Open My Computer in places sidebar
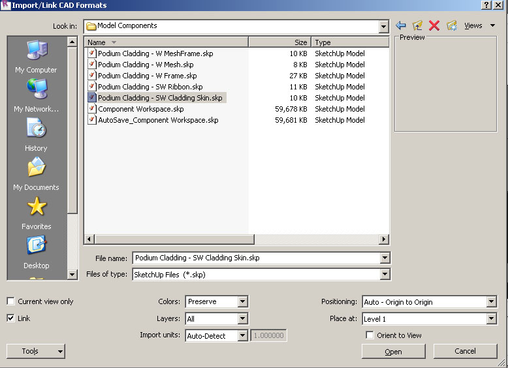 (37, 56)
